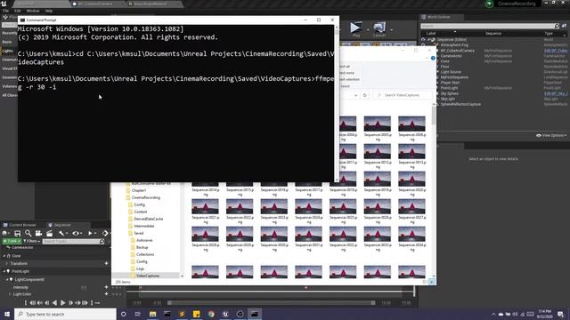Screen dimensions: 570x320
Task: Click the Label column header in outliner
Action: [x=431, y=33]
